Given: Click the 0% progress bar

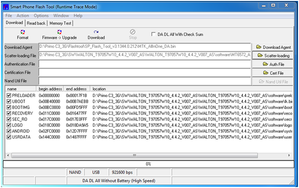Looking at the screenshot, I should (x=149, y=164).
